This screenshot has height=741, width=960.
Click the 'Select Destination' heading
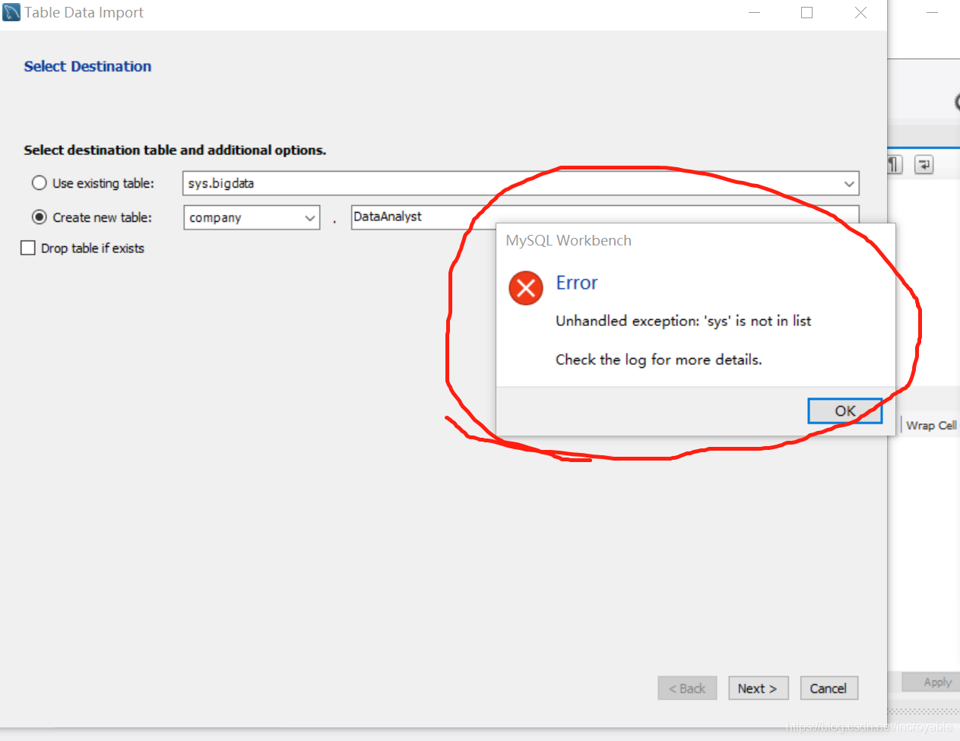87,66
